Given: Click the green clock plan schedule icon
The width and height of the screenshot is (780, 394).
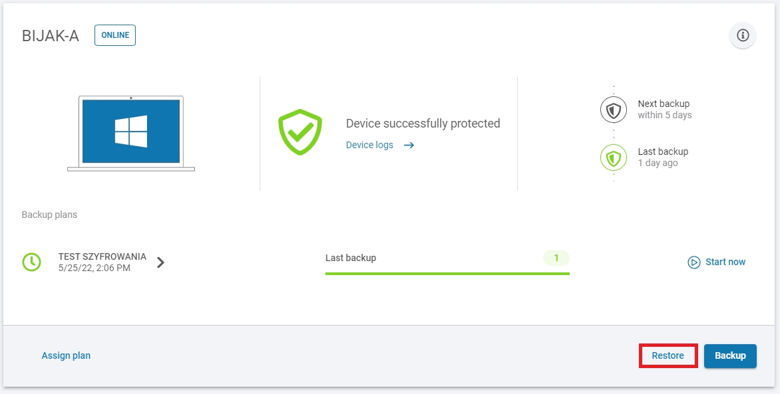Looking at the screenshot, I should pyautogui.click(x=31, y=262).
